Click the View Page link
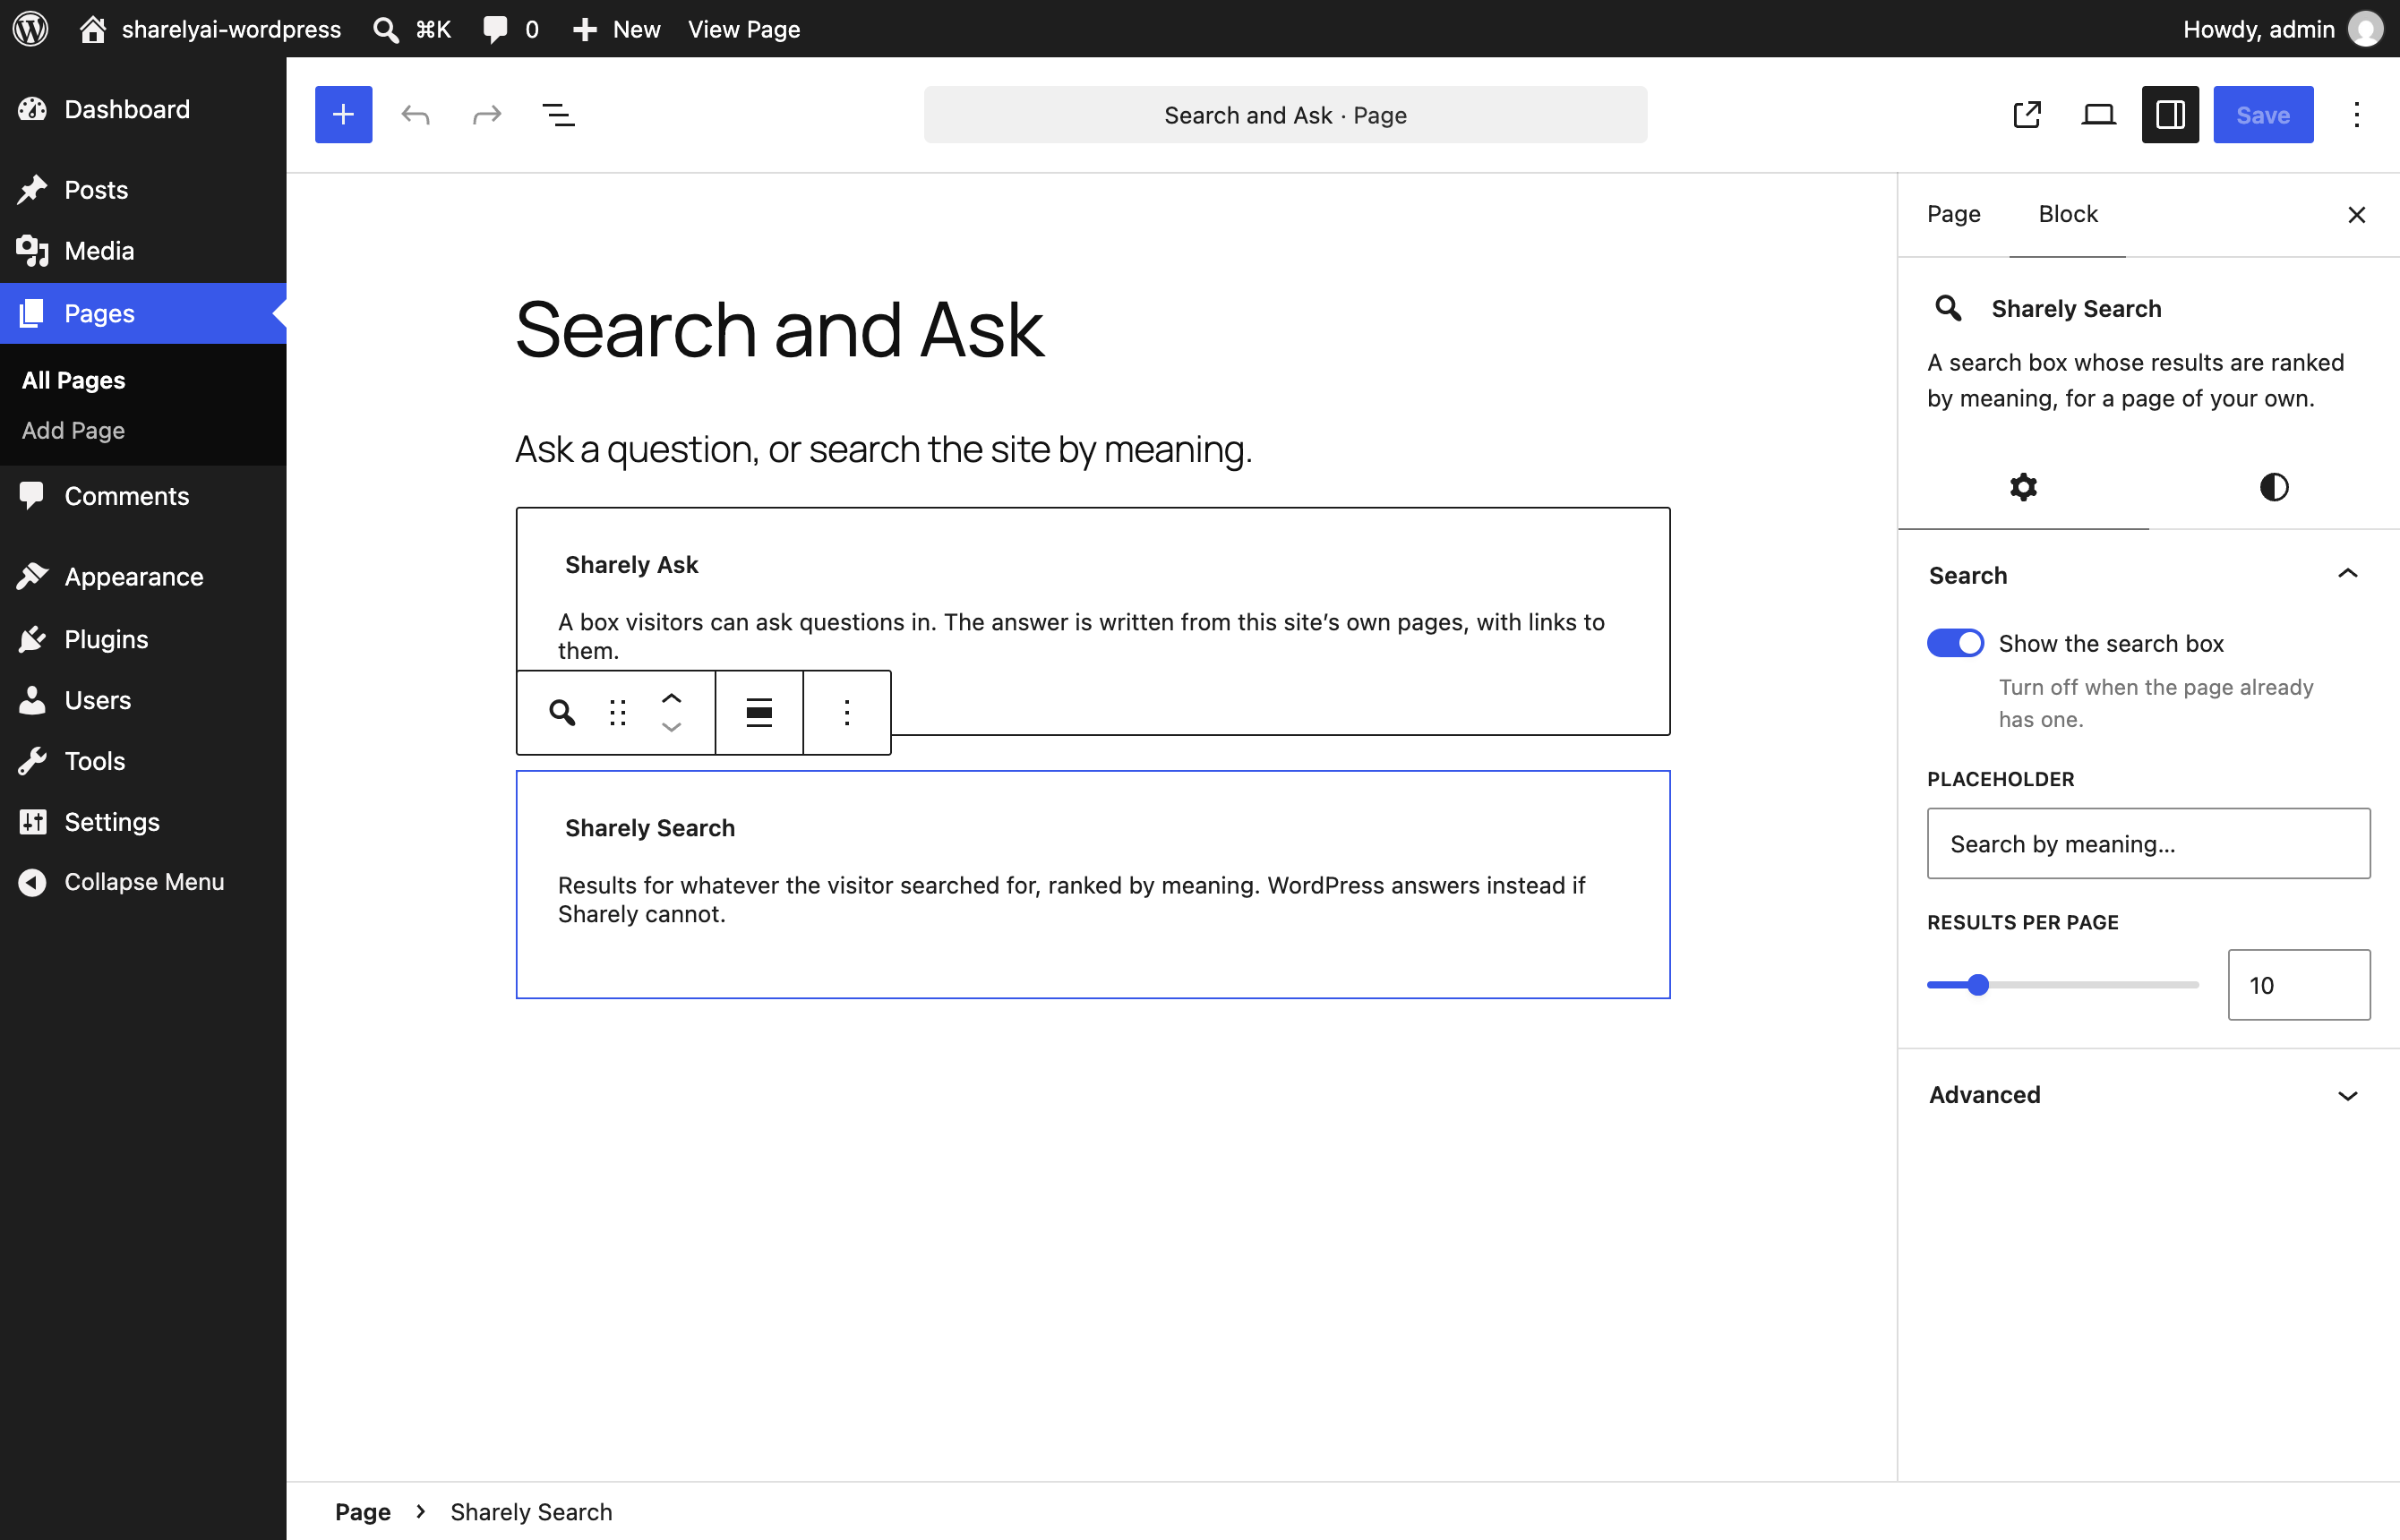The height and width of the screenshot is (1540, 2400). coord(744,29)
